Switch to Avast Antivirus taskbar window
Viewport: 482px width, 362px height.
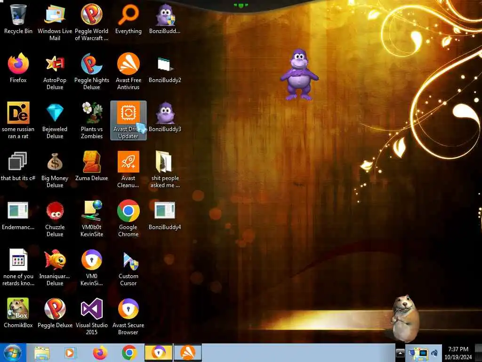(188, 353)
